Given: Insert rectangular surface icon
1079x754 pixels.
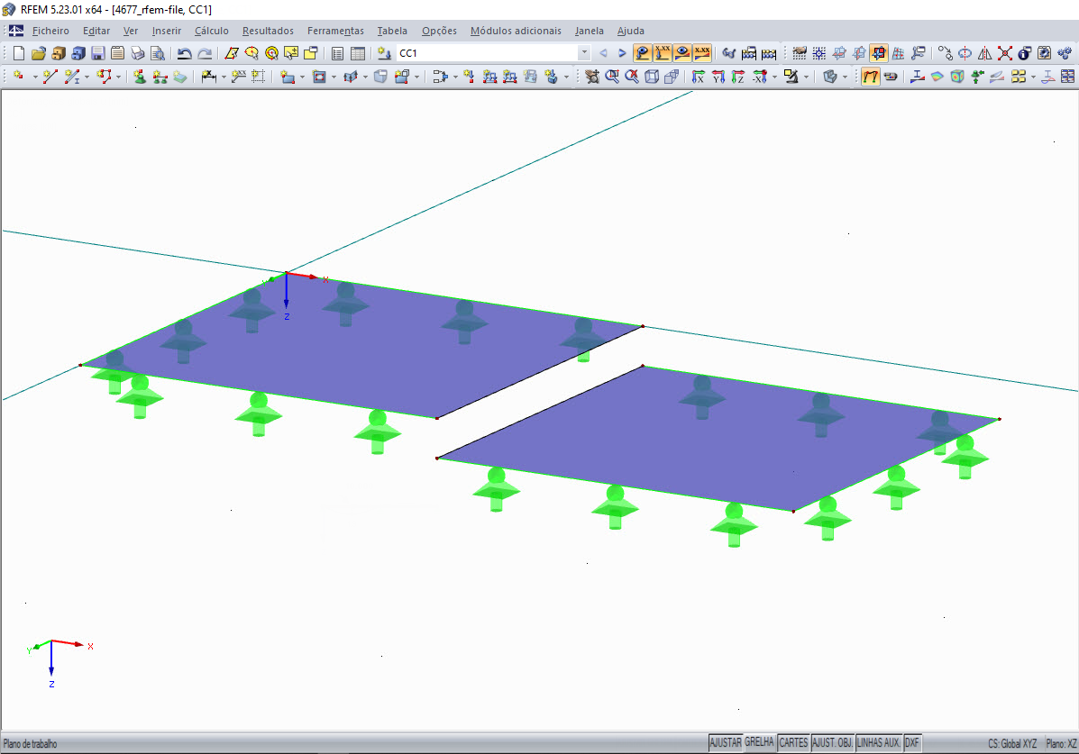Looking at the screenshot, I should pyautogui.click(x=288, y=77).
